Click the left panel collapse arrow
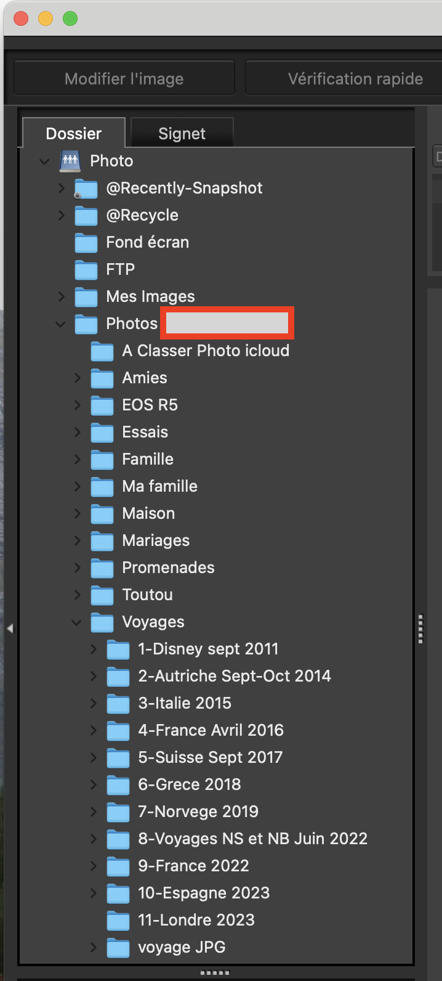The width and height of the screenshot is (442, 981). point(10,629)
